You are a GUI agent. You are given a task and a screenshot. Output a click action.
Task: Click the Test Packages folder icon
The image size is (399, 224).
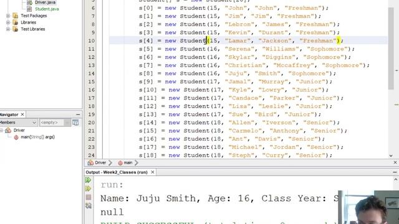15,16
